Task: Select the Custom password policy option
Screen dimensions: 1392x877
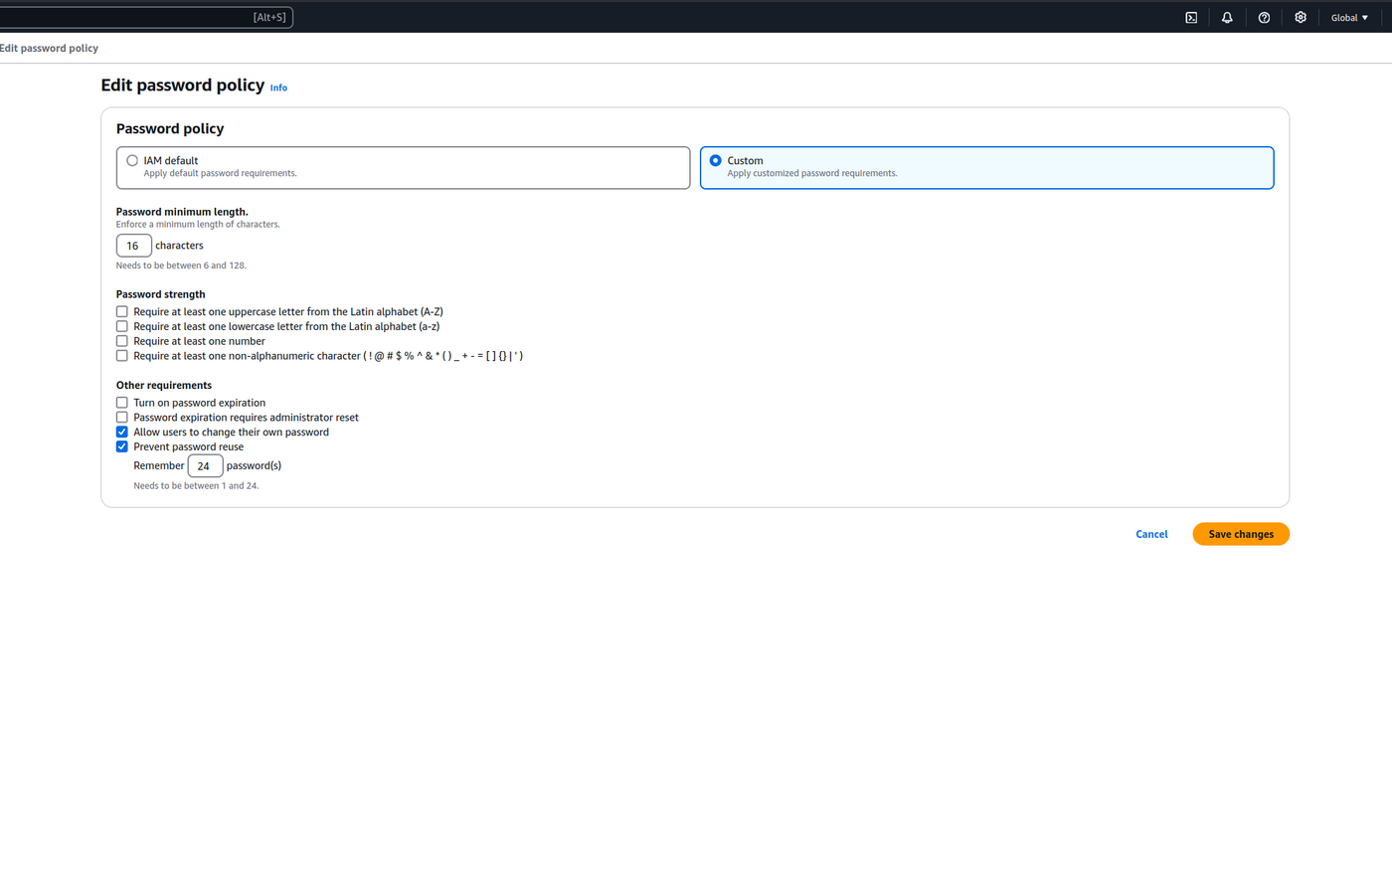Action: click(716, 161)
